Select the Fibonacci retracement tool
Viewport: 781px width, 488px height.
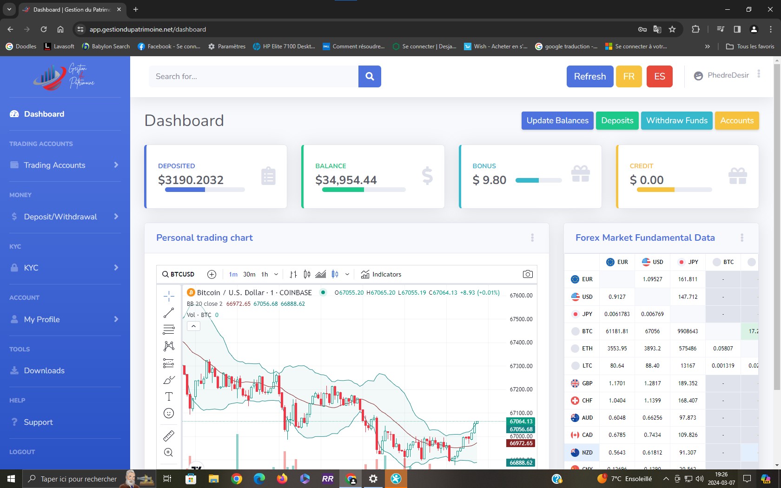(x=169, y=330)
